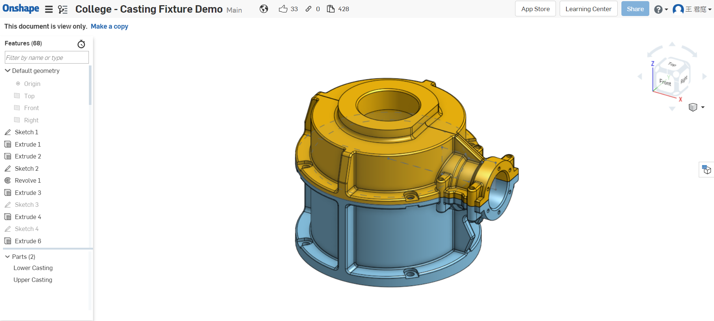714x321 pixels.
Task: Focus the Filter by name or type field
Action: (x=46, y=57)
